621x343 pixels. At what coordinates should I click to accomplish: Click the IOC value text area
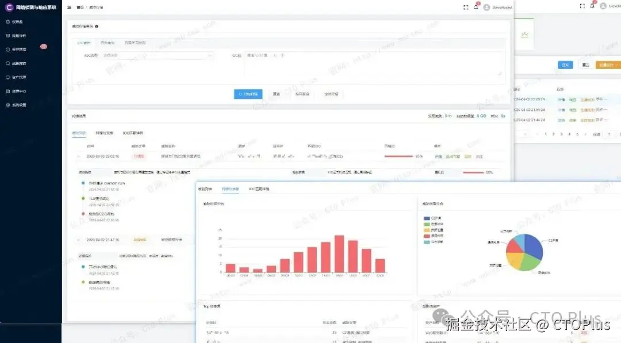pos(374,63)
